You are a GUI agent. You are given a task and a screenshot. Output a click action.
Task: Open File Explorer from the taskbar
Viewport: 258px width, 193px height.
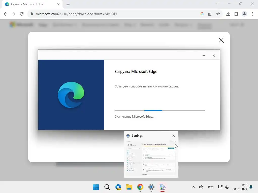pos(129,187)
